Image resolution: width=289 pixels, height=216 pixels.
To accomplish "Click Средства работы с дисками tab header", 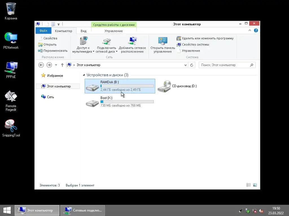I will (114, 25).
